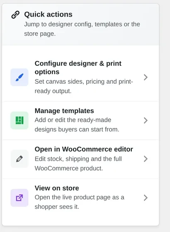Click the blue paintbrush designer icon
Viewport: 170px width, 232px height.
19,77
